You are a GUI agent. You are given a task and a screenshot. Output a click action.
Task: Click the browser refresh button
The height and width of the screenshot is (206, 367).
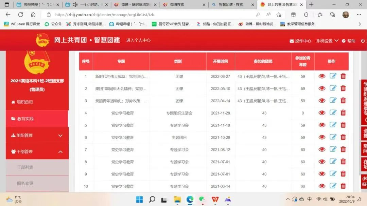point(21,15)
